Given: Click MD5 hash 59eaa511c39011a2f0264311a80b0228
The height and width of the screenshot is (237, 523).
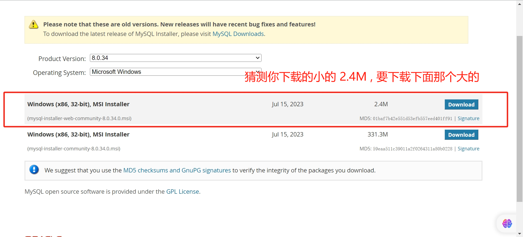Looking at the screenshot, I should point(412,149).
